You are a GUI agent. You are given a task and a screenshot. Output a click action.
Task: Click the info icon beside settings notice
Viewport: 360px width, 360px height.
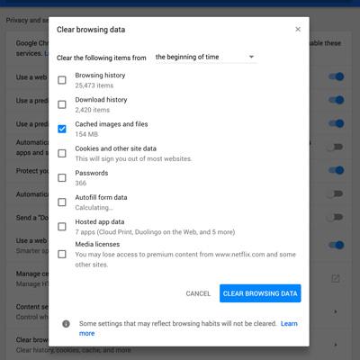66,324
